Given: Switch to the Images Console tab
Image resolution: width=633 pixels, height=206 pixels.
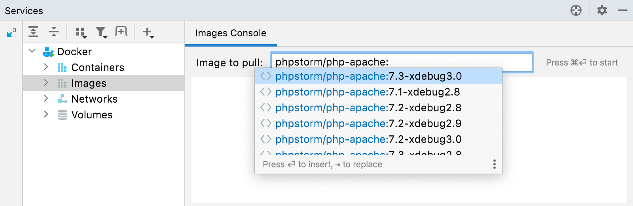Looking at the screenshot, I should (231, 33).
